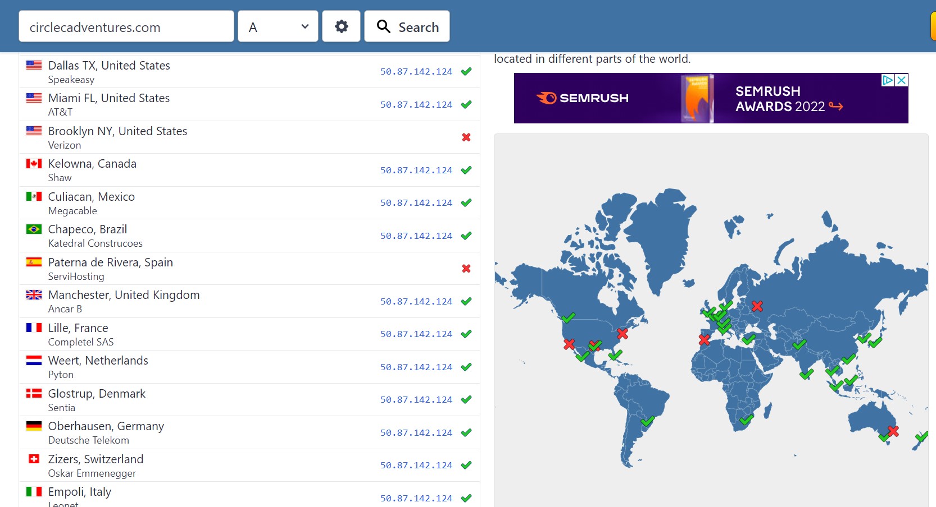The width and height of the screenshot is (936, 507).
Task: Click the AdChoices icon on banner
Action: click(x=888, y=80)
